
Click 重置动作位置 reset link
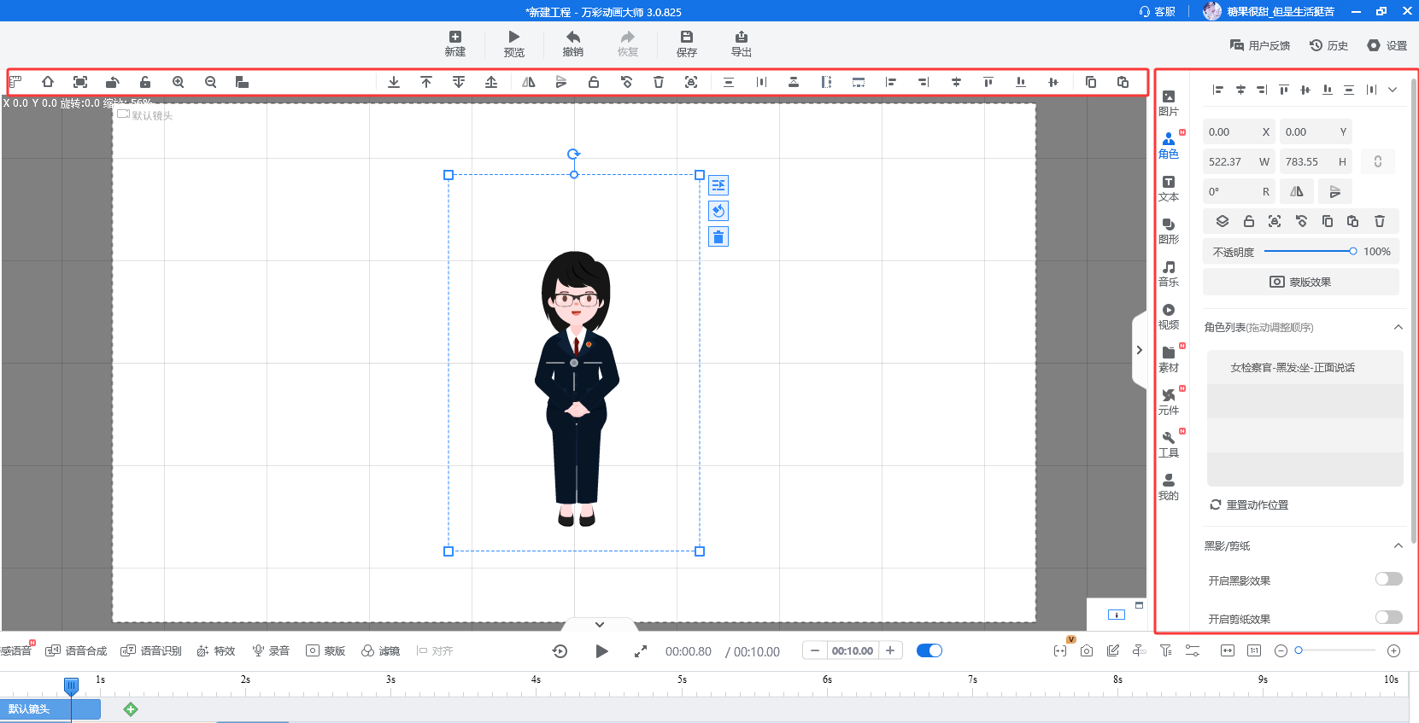tap(1249, 504)
